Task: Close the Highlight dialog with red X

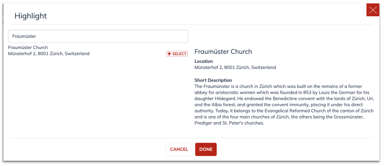Action: 373,10
